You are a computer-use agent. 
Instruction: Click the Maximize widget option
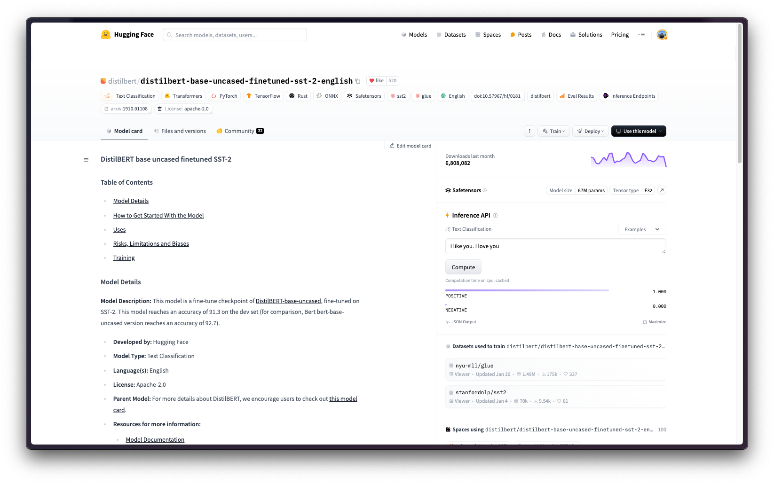point(655,322)
